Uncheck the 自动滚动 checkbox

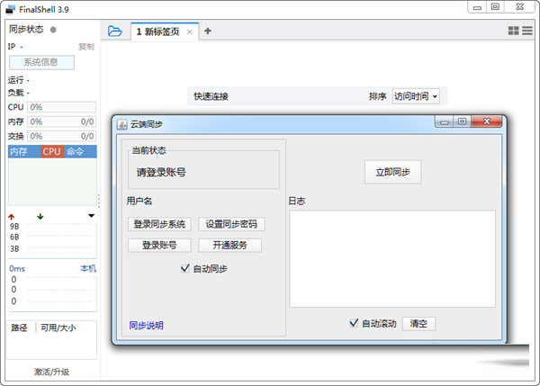coord(355,322)
